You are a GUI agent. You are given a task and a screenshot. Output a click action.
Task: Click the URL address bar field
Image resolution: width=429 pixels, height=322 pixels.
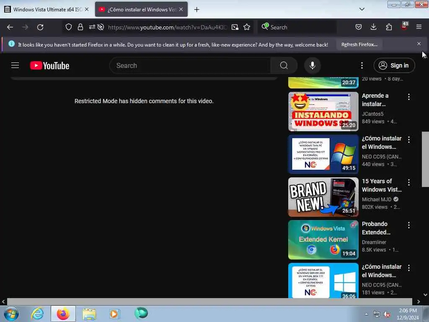168,27
